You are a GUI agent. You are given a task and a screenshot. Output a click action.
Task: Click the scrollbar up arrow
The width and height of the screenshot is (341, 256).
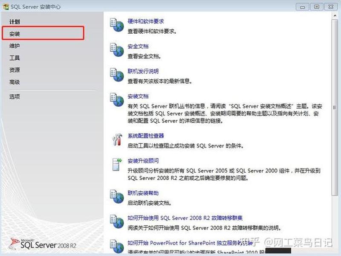[335, 15]
